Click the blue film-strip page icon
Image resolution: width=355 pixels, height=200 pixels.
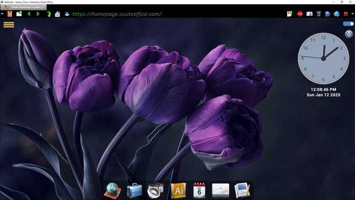(x=319, y=14)
